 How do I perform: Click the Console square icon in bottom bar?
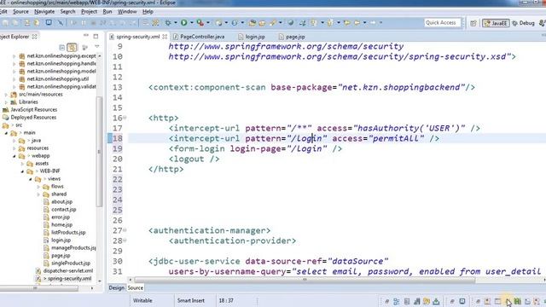point(462,301)
